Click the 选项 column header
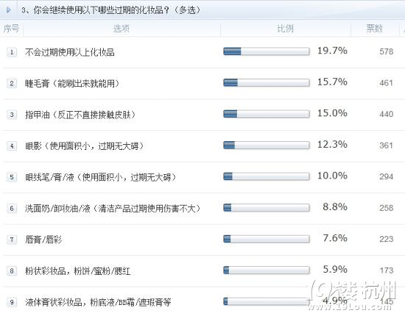Screen dimensions: 405x316 tap(121, 29)
